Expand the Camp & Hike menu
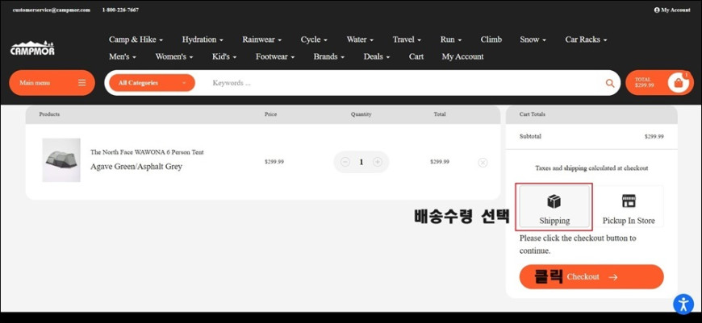The height and width of the screenshot is (323, 702). (136, 39)
